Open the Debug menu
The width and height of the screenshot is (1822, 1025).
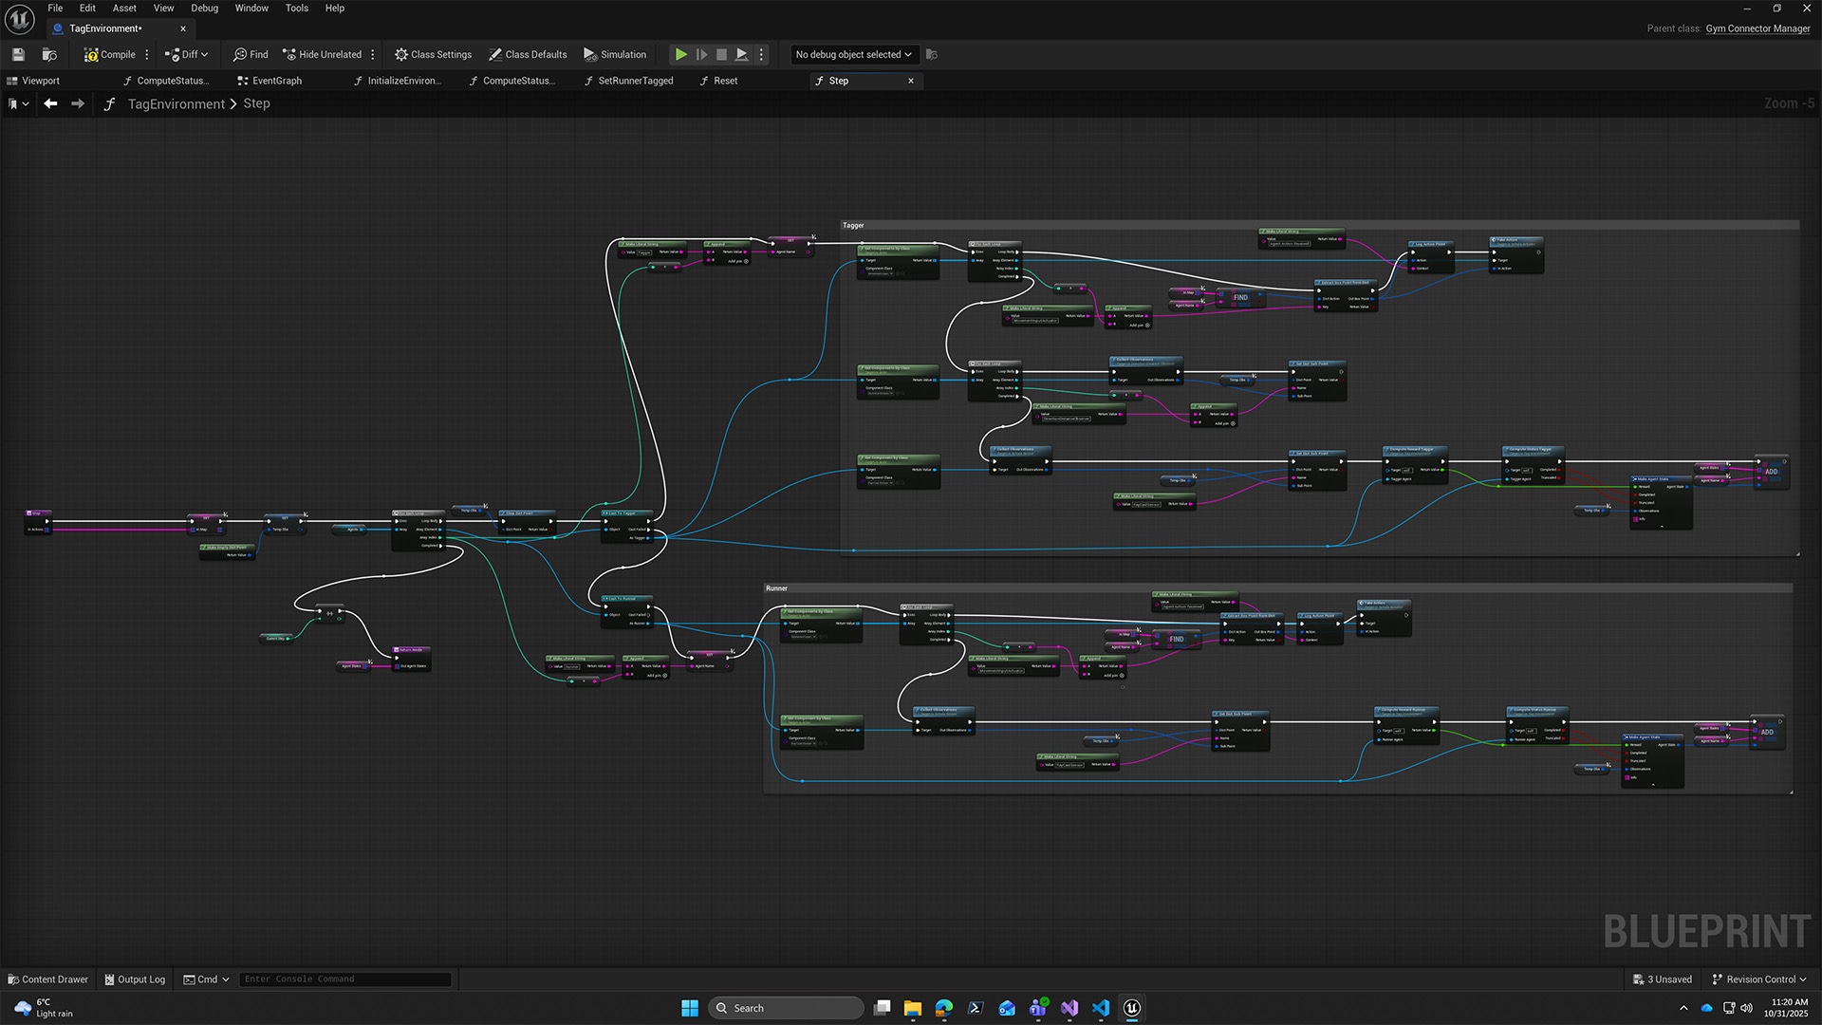click(204, 8)
